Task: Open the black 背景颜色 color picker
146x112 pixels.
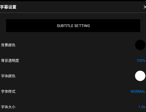Action: [x=140, y=45]
